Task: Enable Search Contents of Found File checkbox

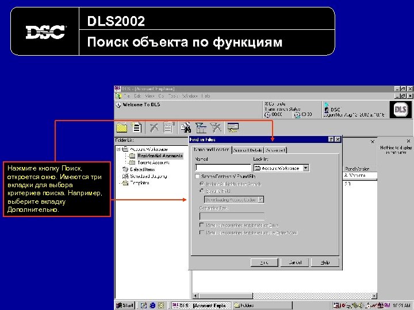Action: 197,176
